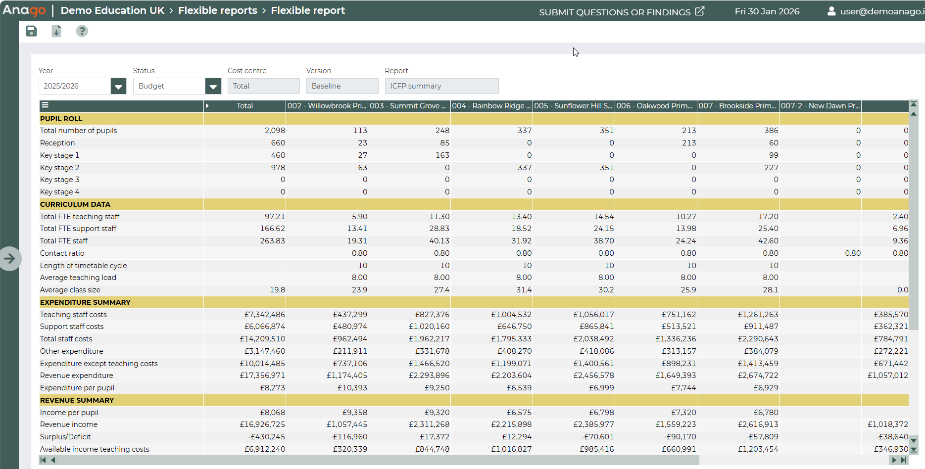This screenshot has height=469, width=925.
Task: Open the Status dropdown arrow
Action: [213, 86]
